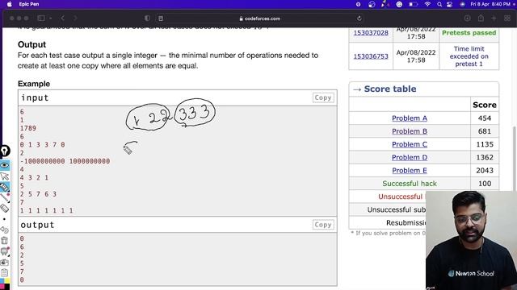Click the Epic Pen logo button

[x=4, y=151]
